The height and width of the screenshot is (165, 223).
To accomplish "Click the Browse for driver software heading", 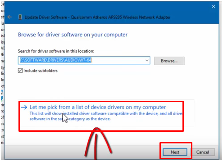I will point(73,35).
